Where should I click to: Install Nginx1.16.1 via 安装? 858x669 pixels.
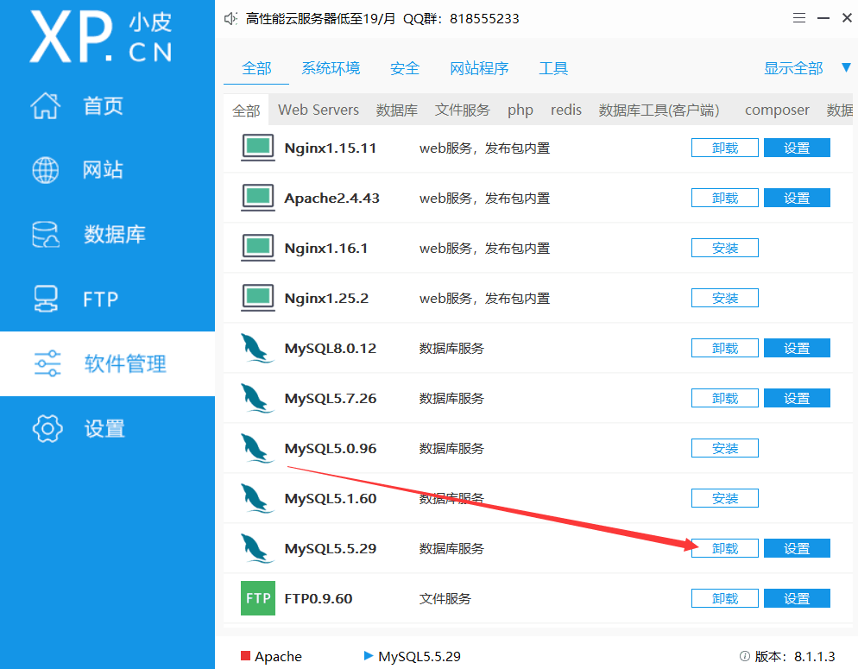tap(725, 248)
